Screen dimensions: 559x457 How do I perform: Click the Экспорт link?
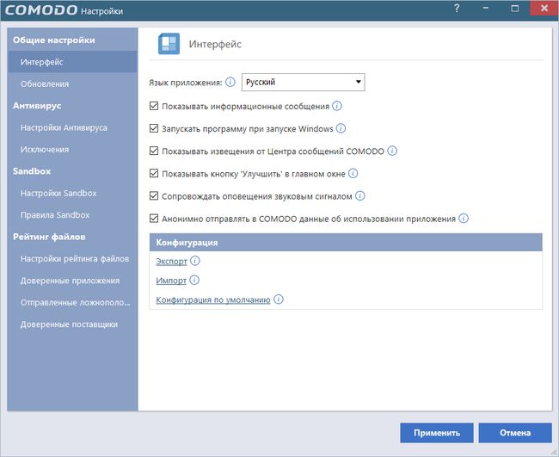click(x=171, y=261)
